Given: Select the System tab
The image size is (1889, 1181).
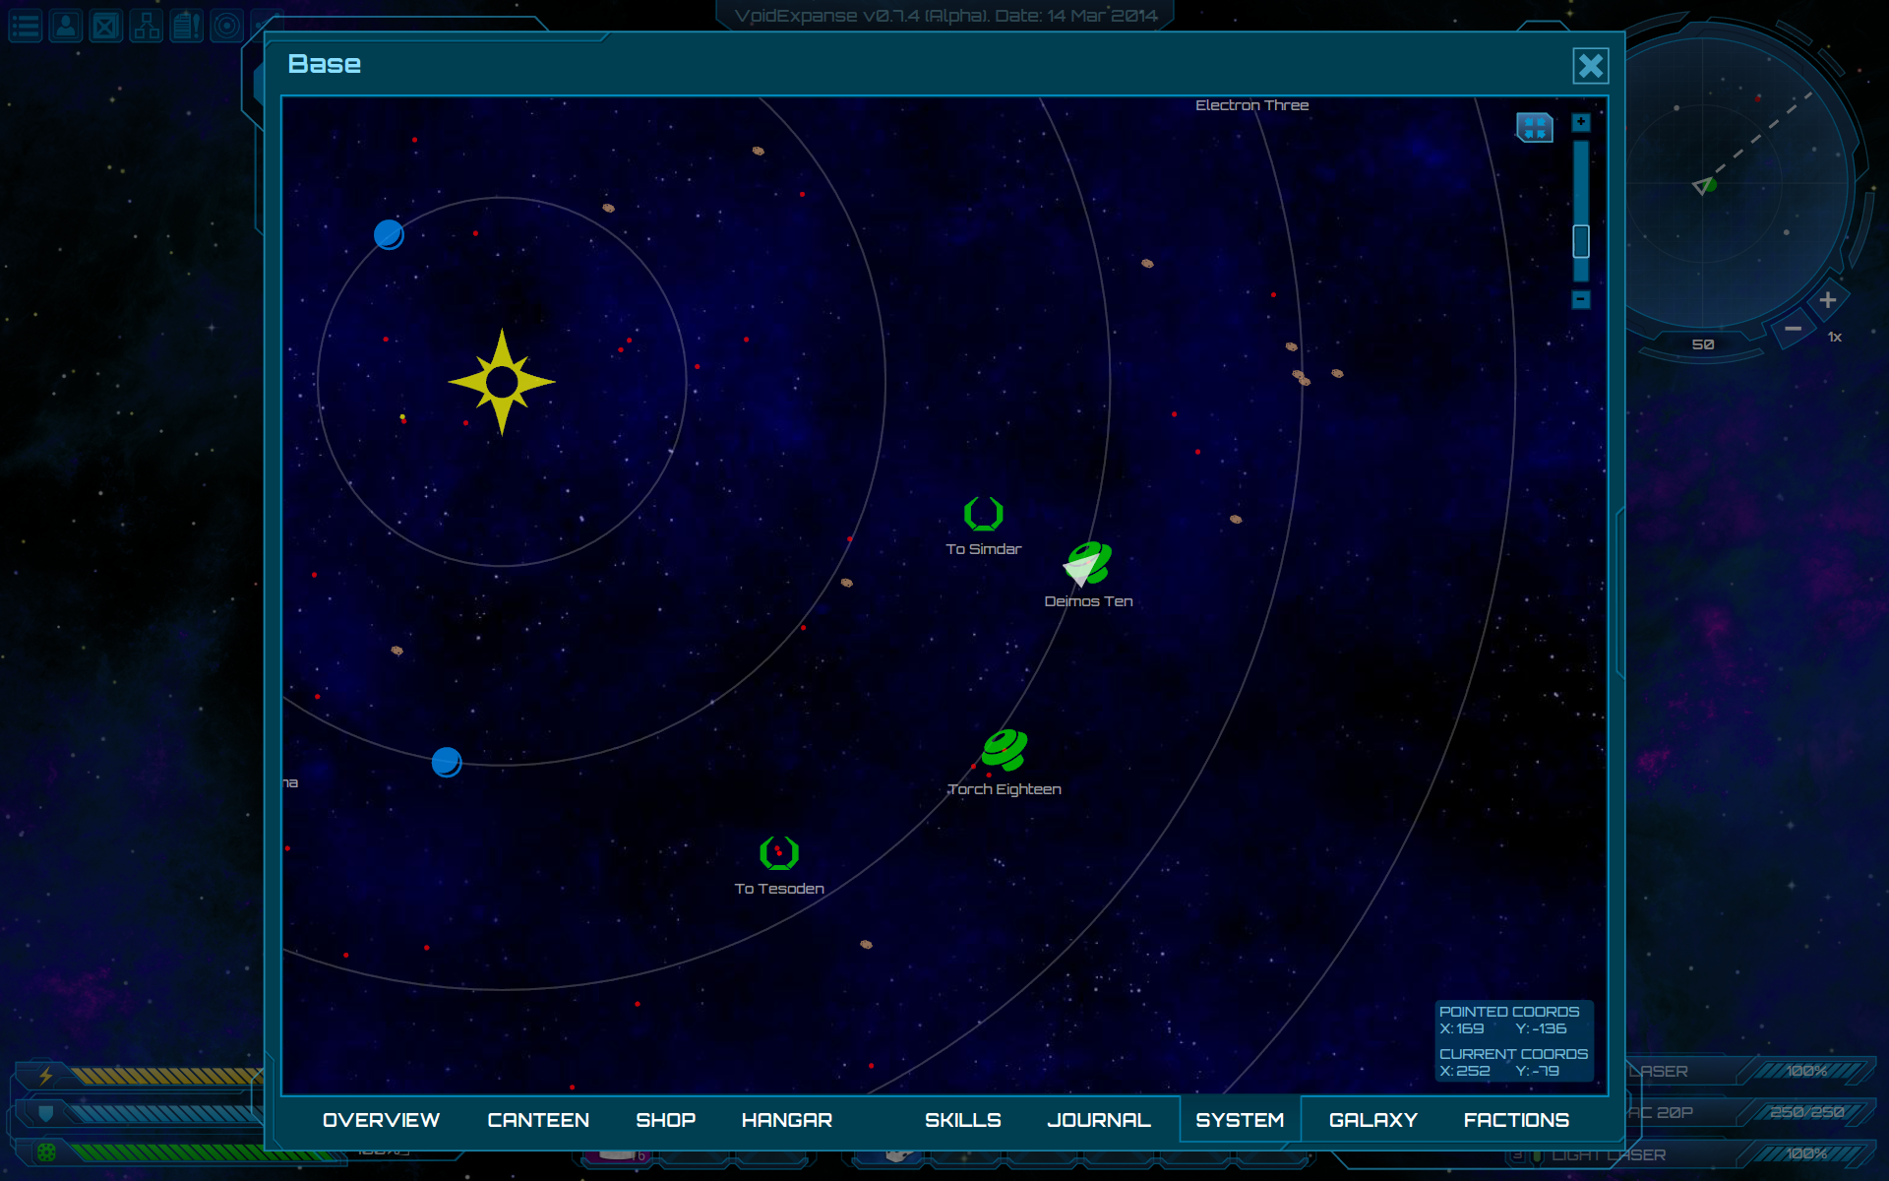Looking at the screenshot, I should pyautogui.click(x=1240, y=1120).
